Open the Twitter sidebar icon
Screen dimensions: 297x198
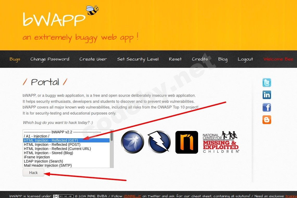tap(267, 82)
